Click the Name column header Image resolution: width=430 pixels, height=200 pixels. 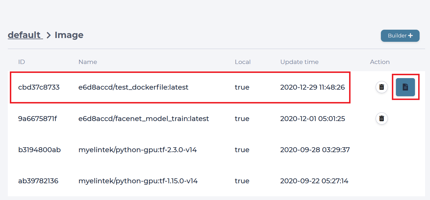[x=88, y=62]
